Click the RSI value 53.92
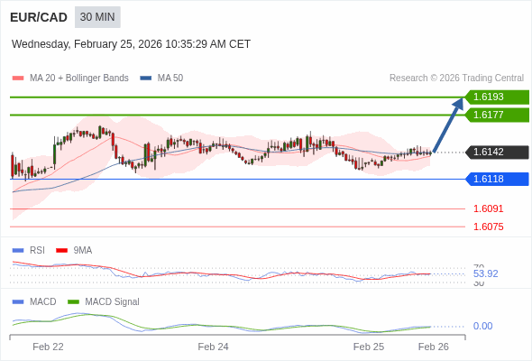This screenshot has width=532, height=361. tap(485, 273)
